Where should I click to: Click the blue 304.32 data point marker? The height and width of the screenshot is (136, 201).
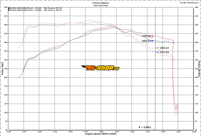click(x=152, y=41)
